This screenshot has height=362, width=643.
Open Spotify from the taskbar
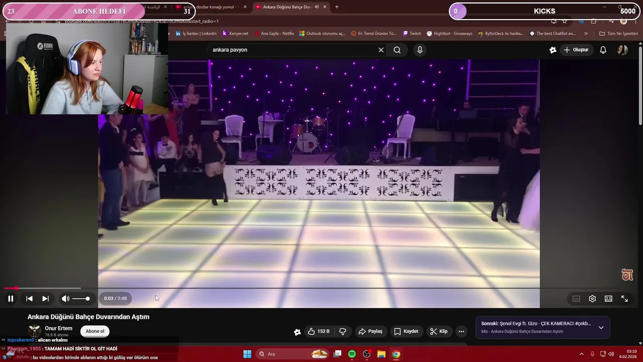[352, 354]
